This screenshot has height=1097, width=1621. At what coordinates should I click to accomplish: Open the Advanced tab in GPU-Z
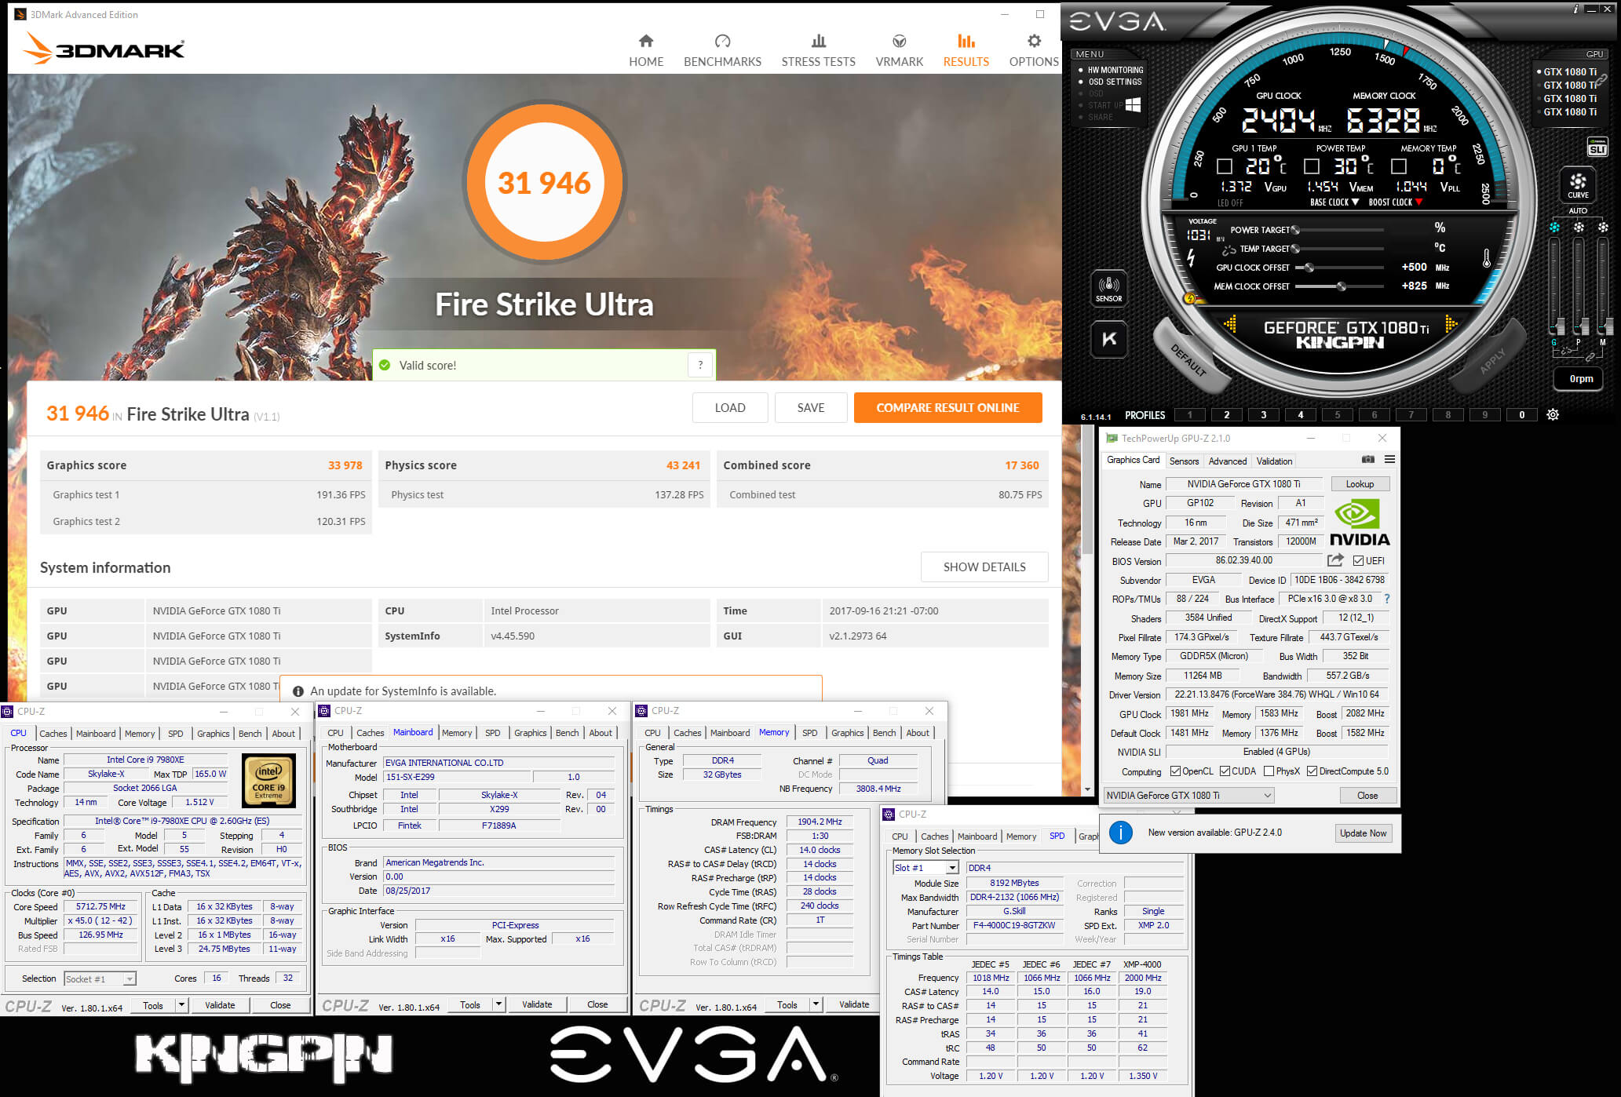(1227, 461)
